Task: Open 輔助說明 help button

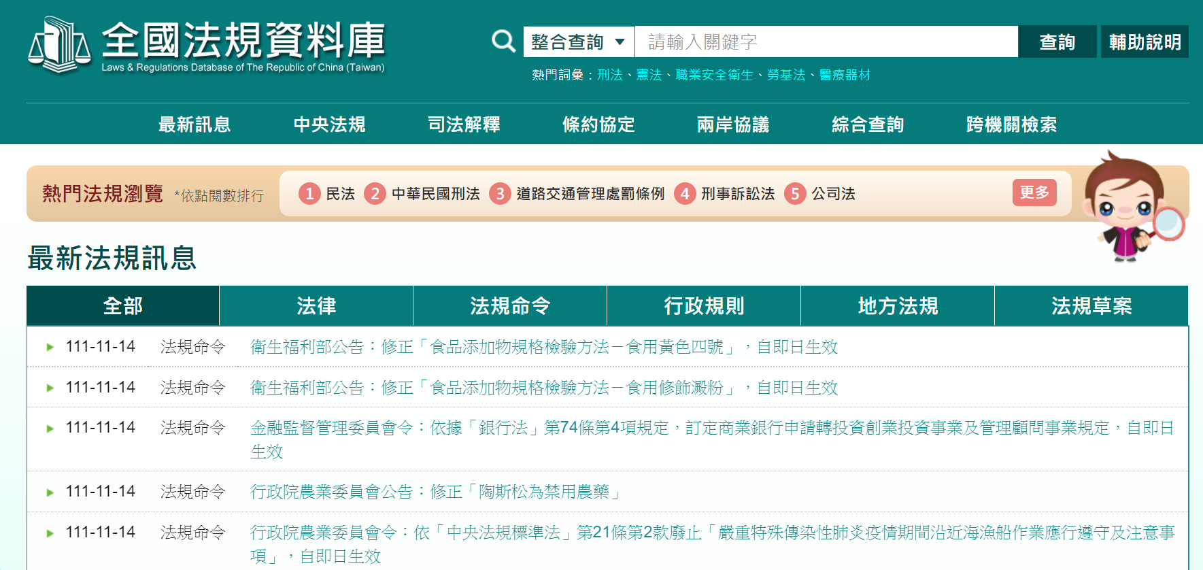Action: 1145,42
